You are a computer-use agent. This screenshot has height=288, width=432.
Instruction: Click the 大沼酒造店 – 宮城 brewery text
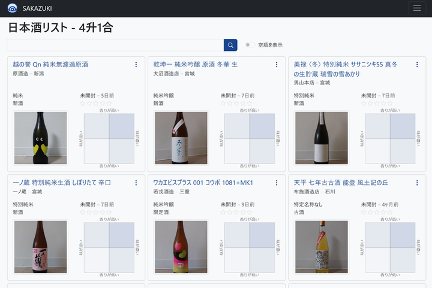pyautogui.click(x=174, y=74)
